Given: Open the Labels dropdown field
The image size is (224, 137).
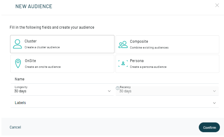Looking at the screenshot, I should [114, 103].
